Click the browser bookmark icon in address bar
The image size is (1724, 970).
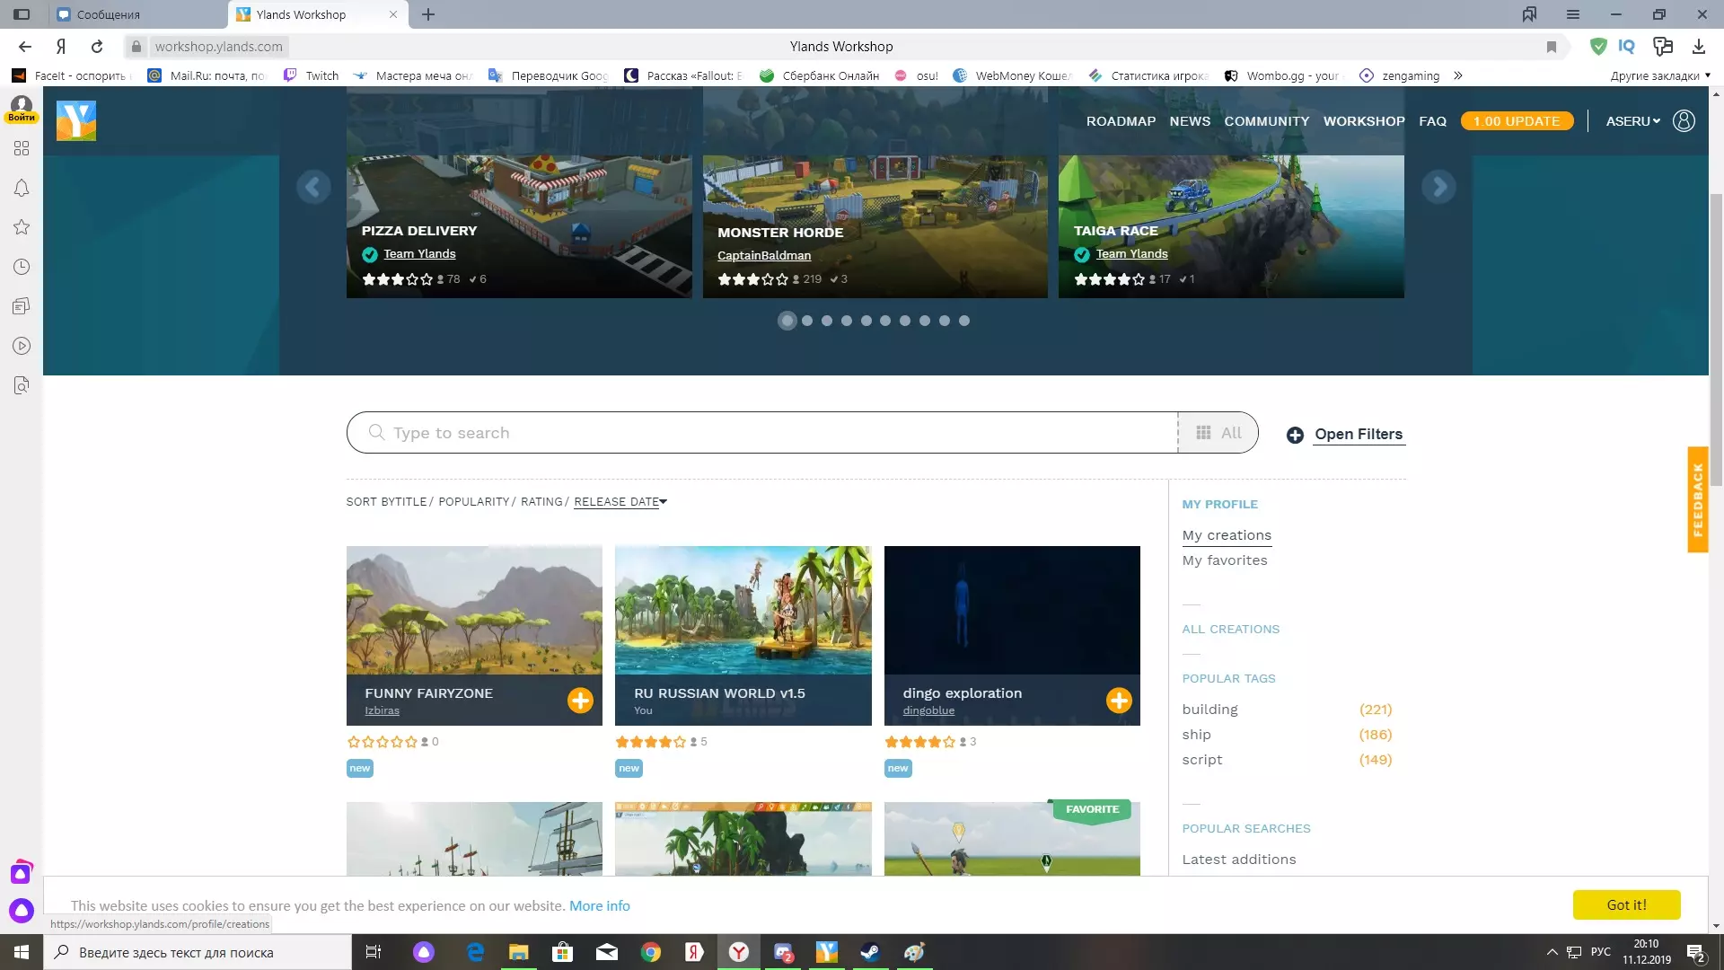point(1551,47)
